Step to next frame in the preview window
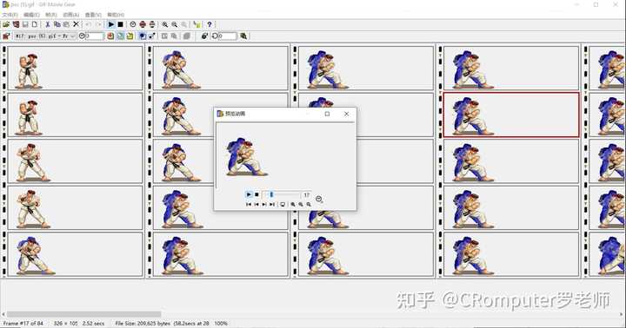The height and width of the screenshot is (328, 626). 264,205
